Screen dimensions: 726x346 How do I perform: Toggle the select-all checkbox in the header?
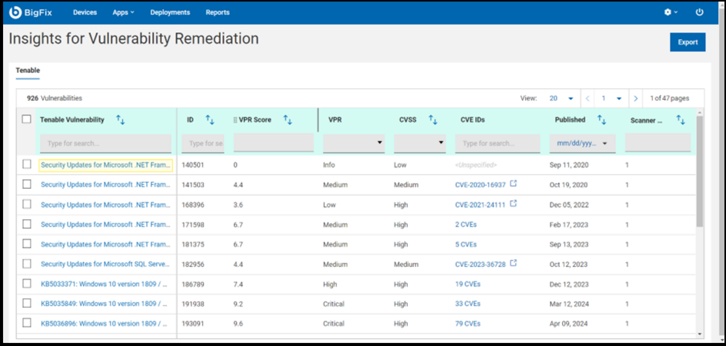27,119
